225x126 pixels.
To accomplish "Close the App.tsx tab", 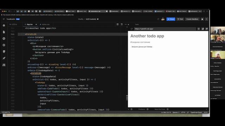I will pyautogui.click(x=36, y=24).
